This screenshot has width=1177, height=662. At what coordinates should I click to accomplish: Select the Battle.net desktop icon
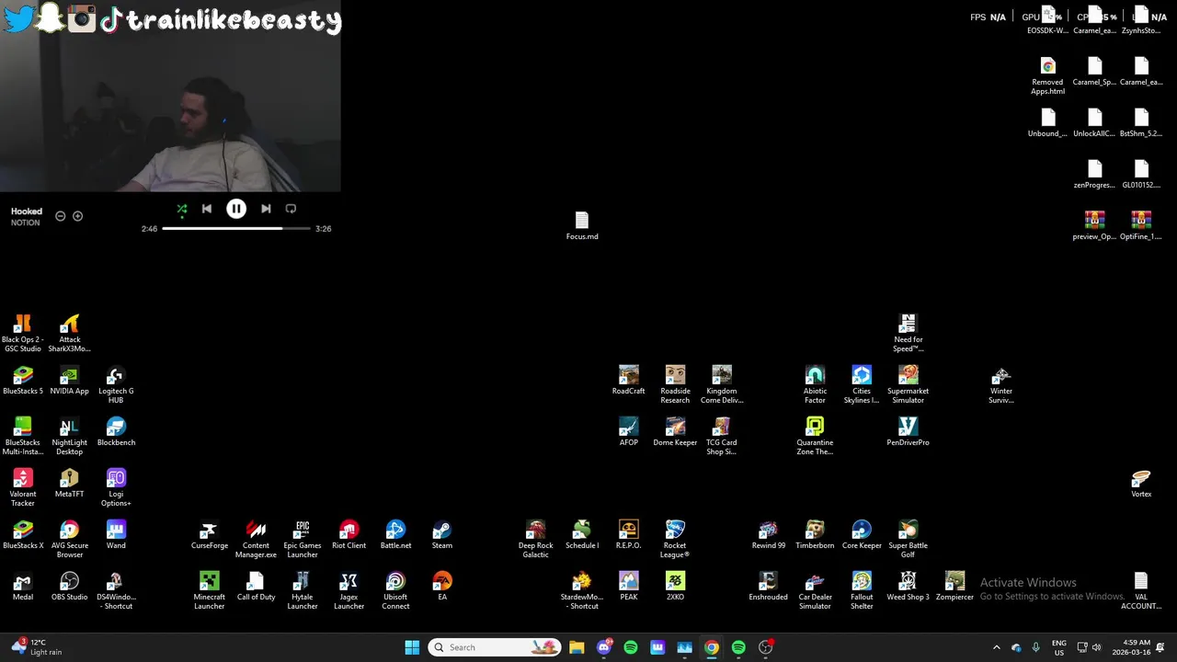pyautogui.click(x=395, y=534)
